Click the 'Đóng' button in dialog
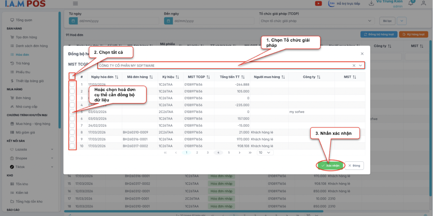The image size is (433, 216). tap(354, 166)
